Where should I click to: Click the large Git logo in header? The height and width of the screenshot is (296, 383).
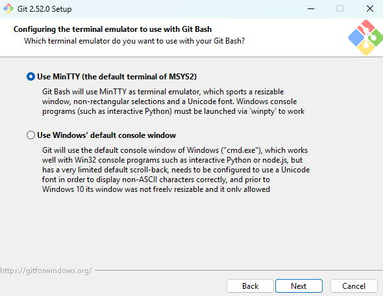click(365, 38)
